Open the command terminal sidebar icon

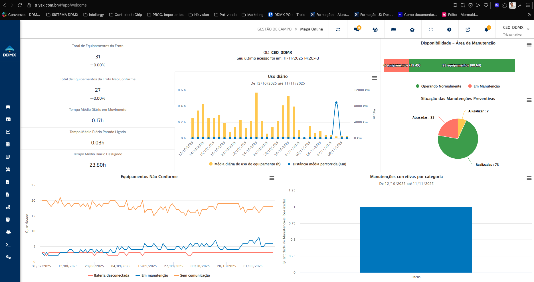point(8,245)
